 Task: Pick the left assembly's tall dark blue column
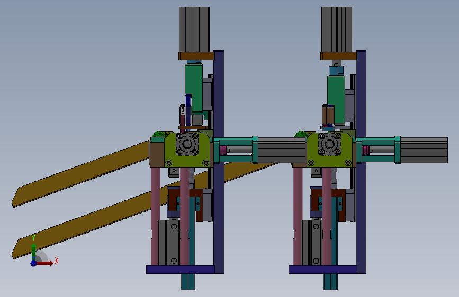[x=219, y=162]
